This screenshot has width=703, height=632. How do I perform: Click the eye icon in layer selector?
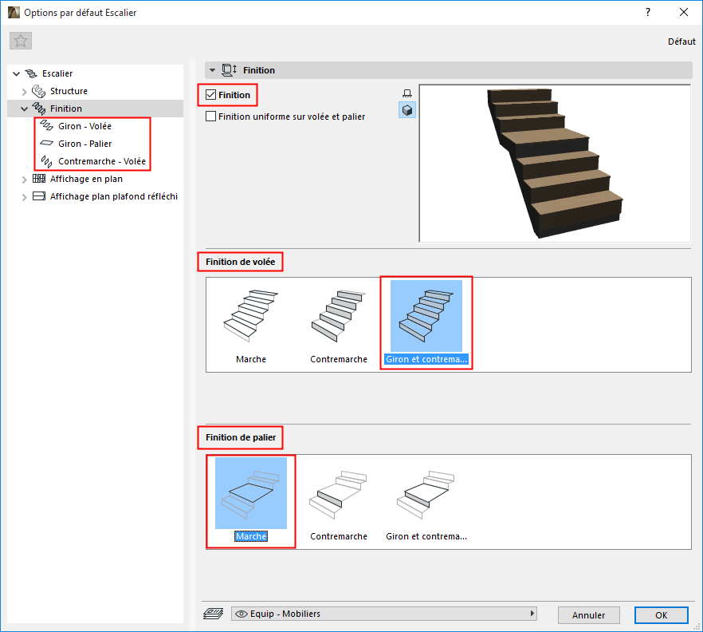[242, 614]
